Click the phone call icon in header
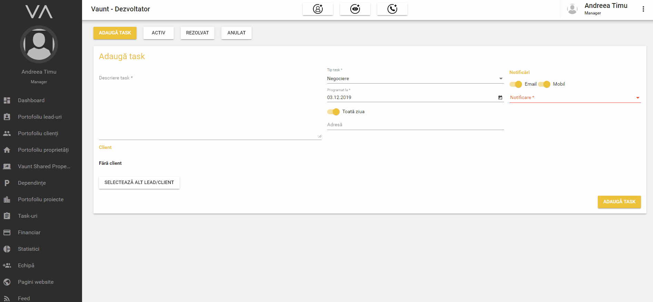The image size is (653, 302). click(392, 9)
